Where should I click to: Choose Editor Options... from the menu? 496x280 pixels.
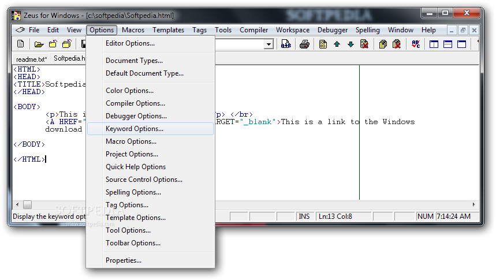tap(151, 43)
